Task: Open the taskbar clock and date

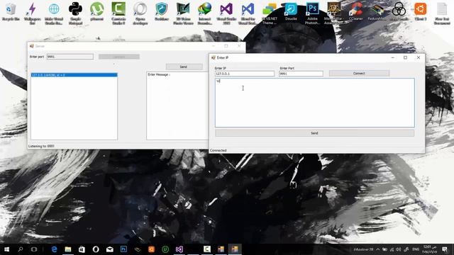Action: coord(430,249)
